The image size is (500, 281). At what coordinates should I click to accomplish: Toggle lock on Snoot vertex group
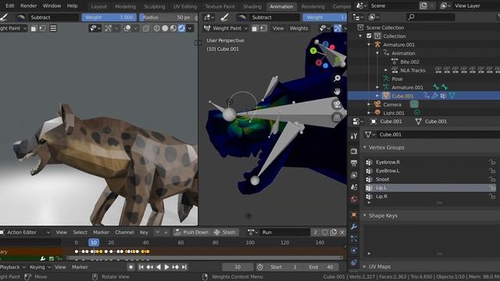(492, 180)
